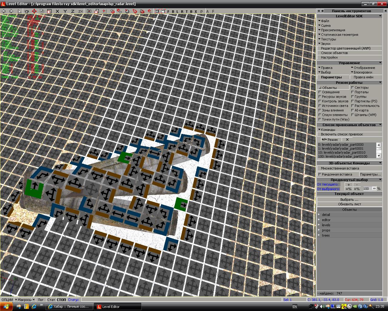388x311 pixels.
Task: Switch to Right view with R button
Action: tap(182, 11)
